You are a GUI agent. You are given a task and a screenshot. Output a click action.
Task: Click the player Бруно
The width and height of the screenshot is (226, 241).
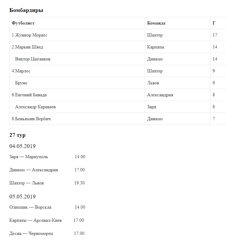(21, 83)
